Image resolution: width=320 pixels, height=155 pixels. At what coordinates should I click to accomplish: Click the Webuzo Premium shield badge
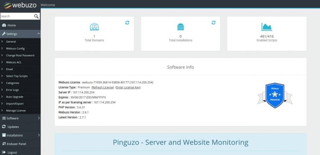(275, 95)
